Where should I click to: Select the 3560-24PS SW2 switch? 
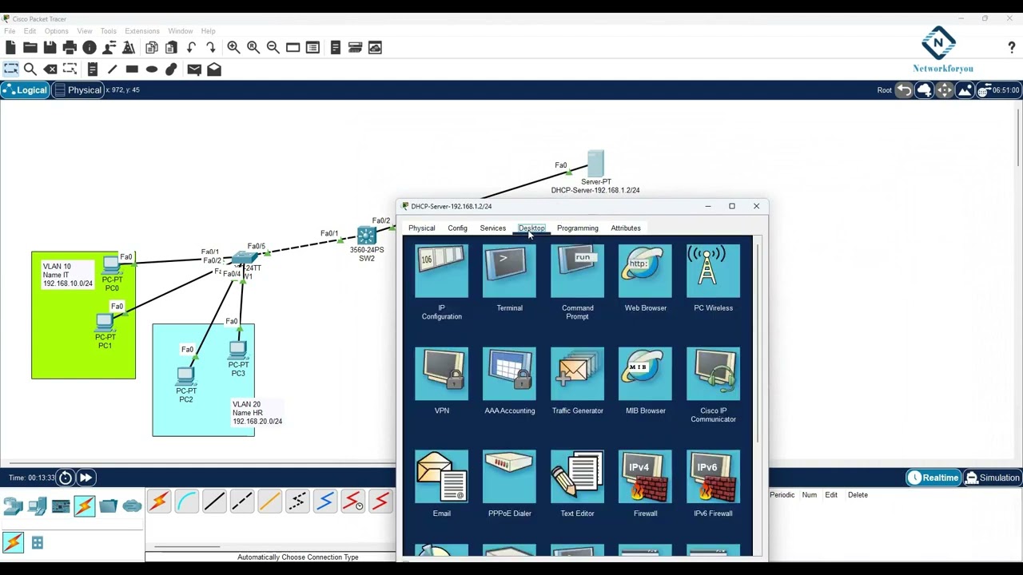click(x=366, y=236)
